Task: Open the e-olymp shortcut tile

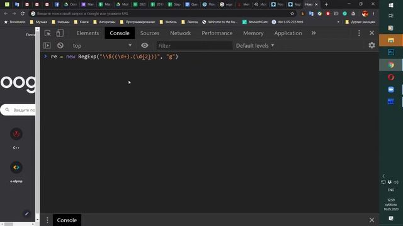Action: 16,172
